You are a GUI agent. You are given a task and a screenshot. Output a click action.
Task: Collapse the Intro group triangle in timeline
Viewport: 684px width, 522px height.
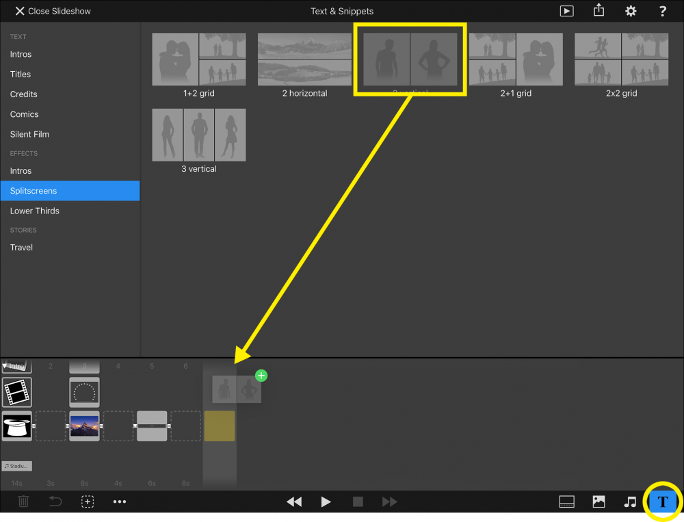click(x=5, y=366)
